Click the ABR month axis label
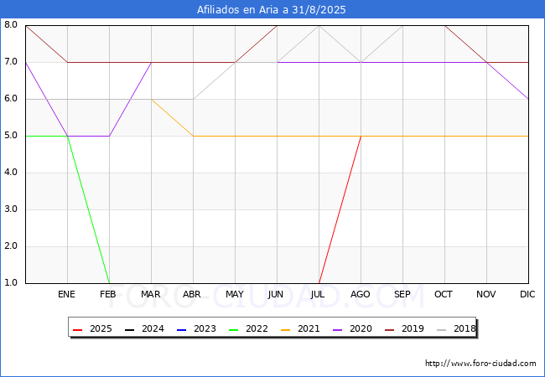Image resolution: width=545 pixels, height=377 pixels. click(x=192, y=294)
